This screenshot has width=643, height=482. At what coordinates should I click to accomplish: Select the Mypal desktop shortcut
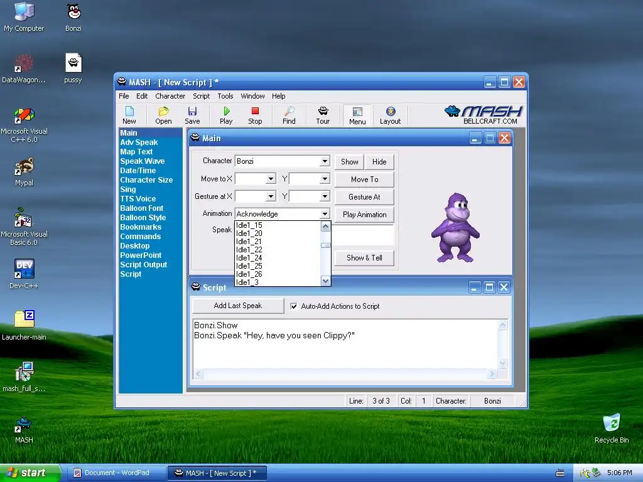(24, 172)
